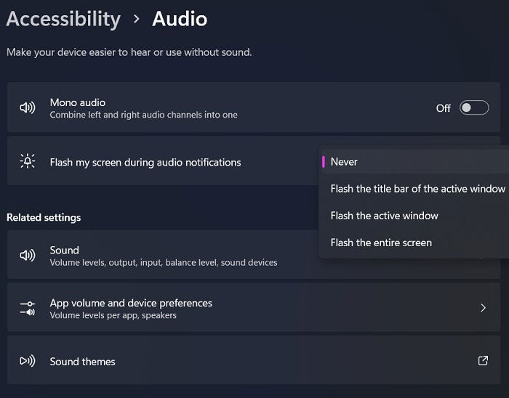Click the app volume mixer sliders icon
The width and height of the screenshot is (509, 398).
(28, 308)
